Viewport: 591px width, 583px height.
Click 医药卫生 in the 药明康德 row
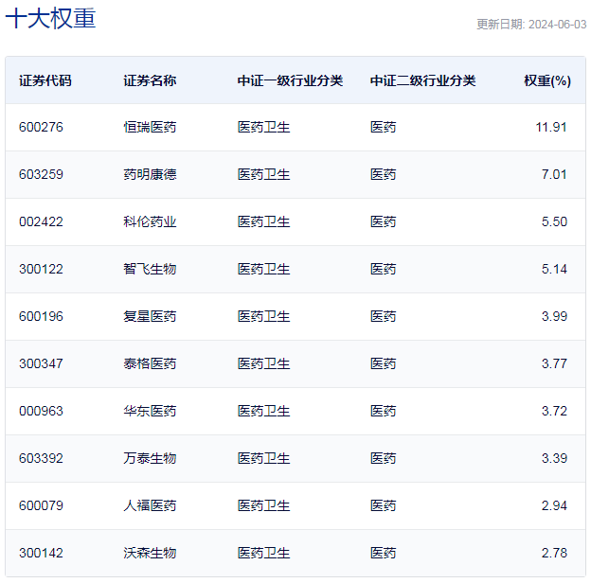pos(263,175)
